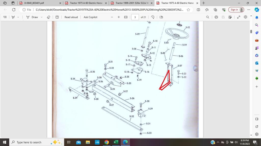Toggle Fit to width page view

[126, 17]
